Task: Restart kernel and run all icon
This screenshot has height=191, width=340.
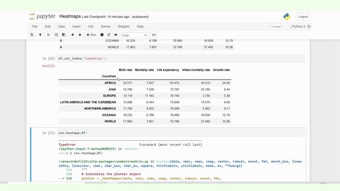Action: [x=116, y=35]
